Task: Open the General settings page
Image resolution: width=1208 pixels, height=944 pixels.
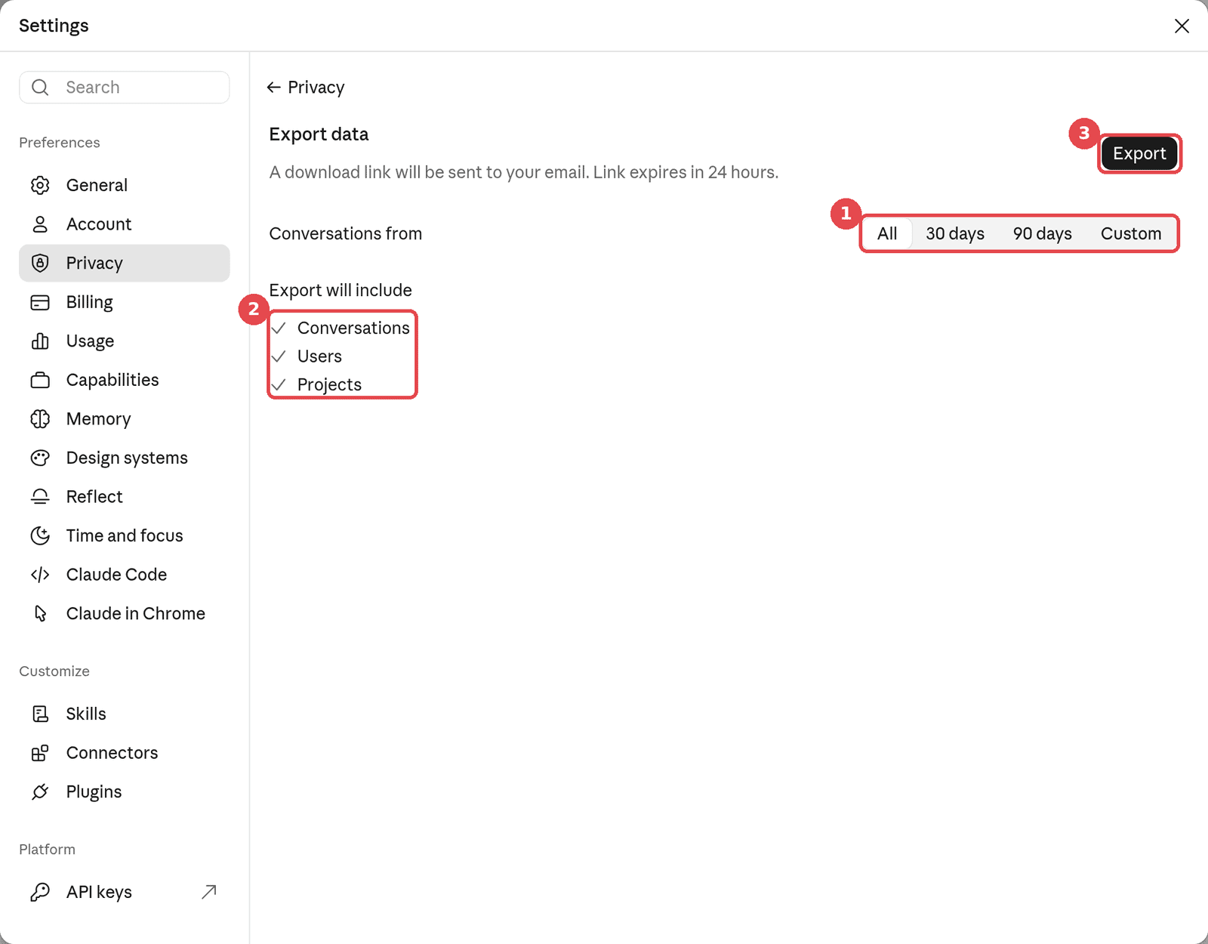Action: (x=125, y=185)
